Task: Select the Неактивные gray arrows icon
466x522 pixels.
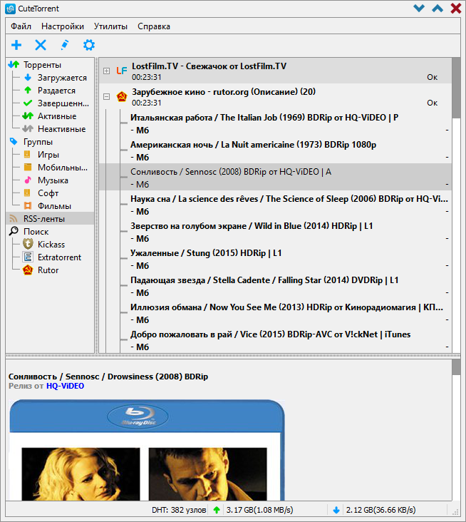Action: pyautogui.click(x=28, y=129)
